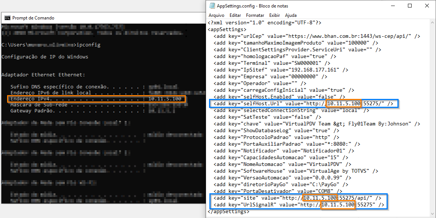Click the 'carregaConfigInicial' line
The image size is (436, 218).
(x=284, y=90)
